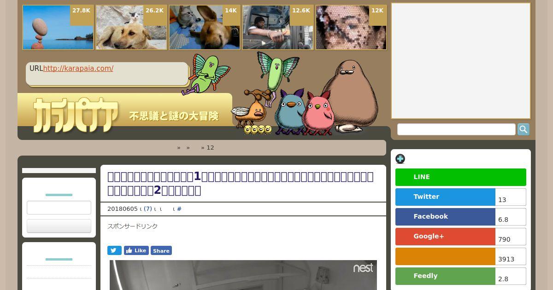Image resolution: width=553 pixels, height=290 pixels.
Task: Share on Facebook sidebar button
Action: 445,217
